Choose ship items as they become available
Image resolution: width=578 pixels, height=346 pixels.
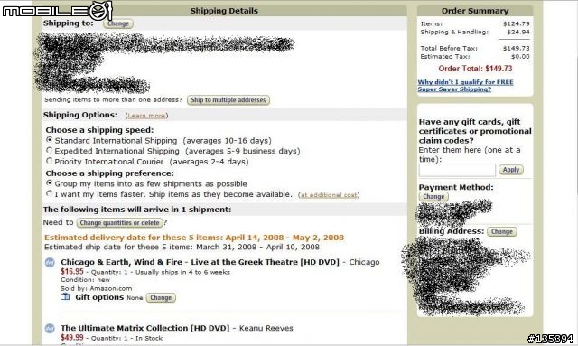tap(50, 193)
